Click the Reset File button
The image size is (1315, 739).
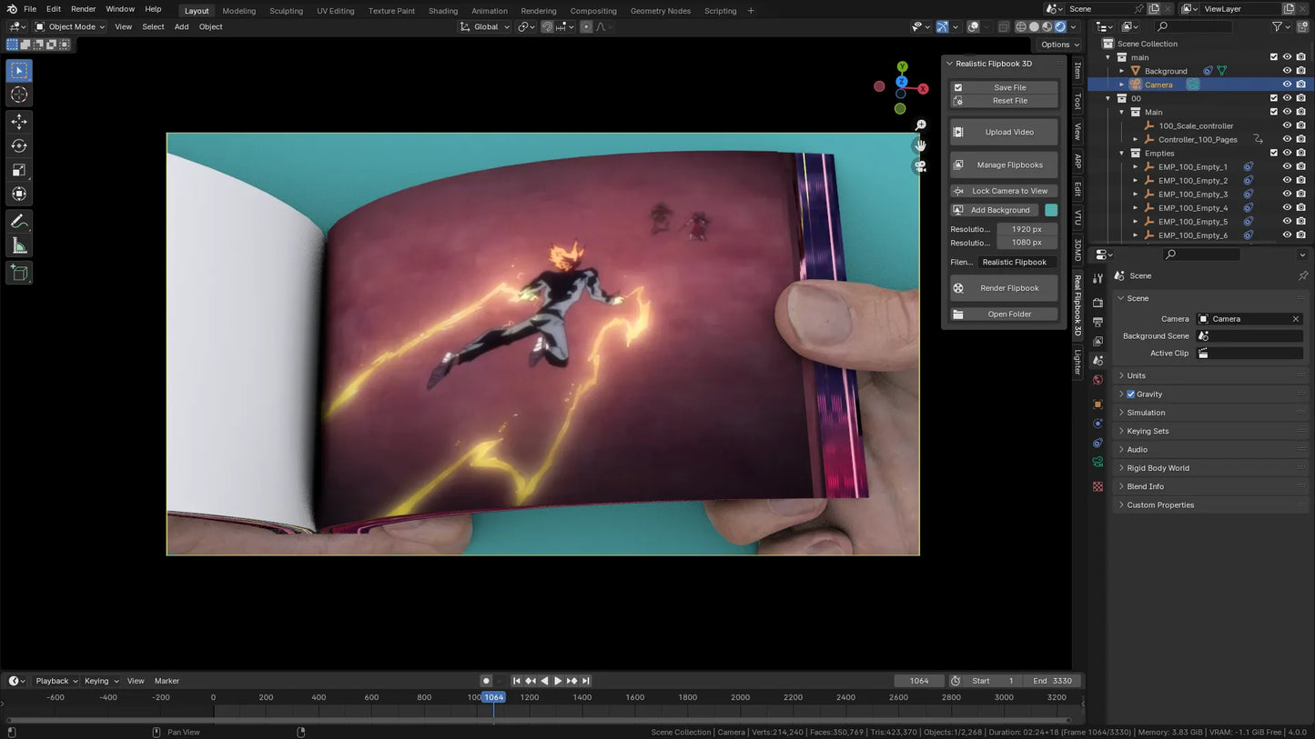pos(1004,101)
